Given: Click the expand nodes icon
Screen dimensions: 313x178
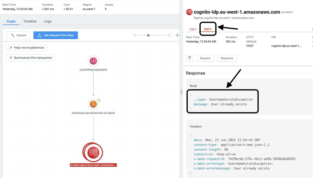Looking at the screenshot, I should pyautogui.click(x=12, y=35).
